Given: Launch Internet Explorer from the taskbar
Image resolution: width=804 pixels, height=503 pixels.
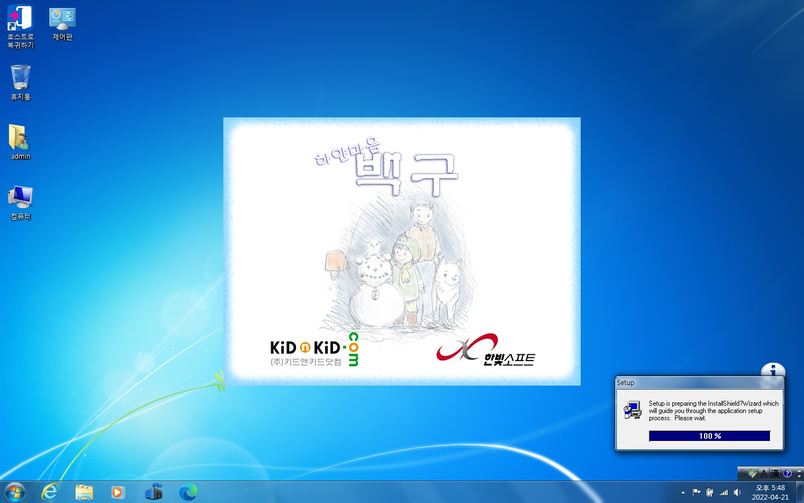Looking at the screenshot, I should pyautogui.click(x=50, y=492).
